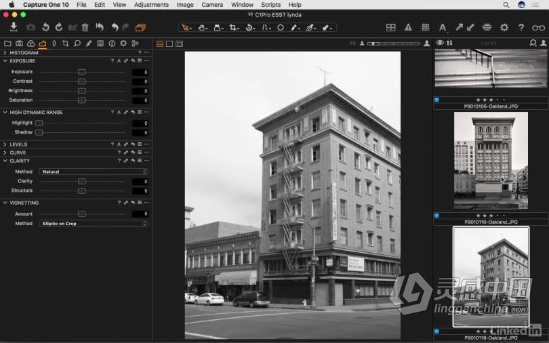
Task: Open the Details magnifier tool tab
Action: click(x=77, y=43)
